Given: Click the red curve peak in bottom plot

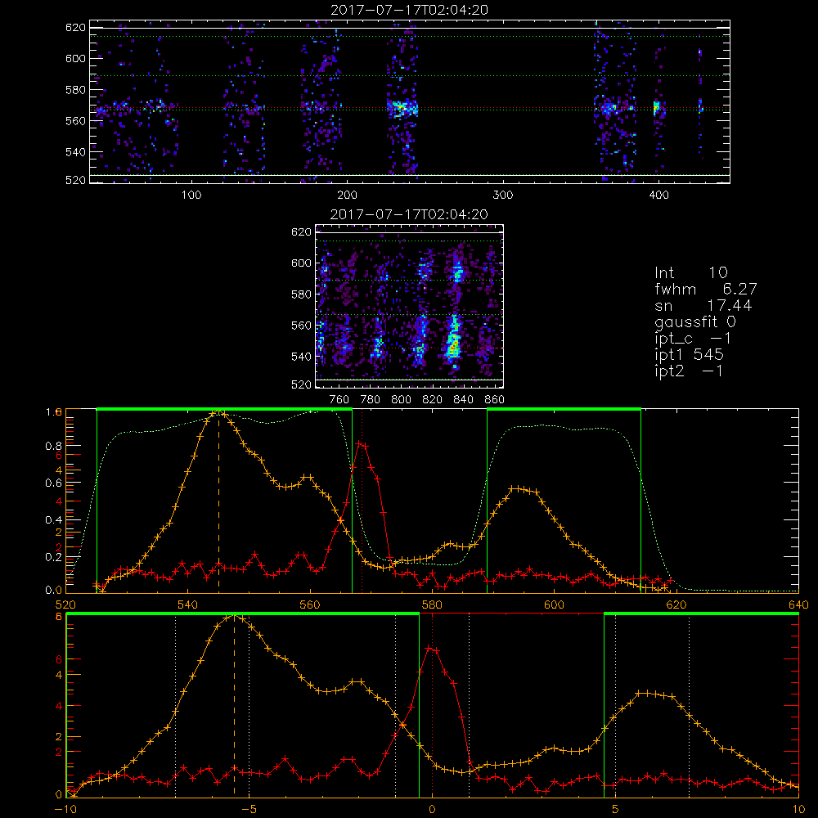Looking at the screenshot, I should (x=431, y=649).
